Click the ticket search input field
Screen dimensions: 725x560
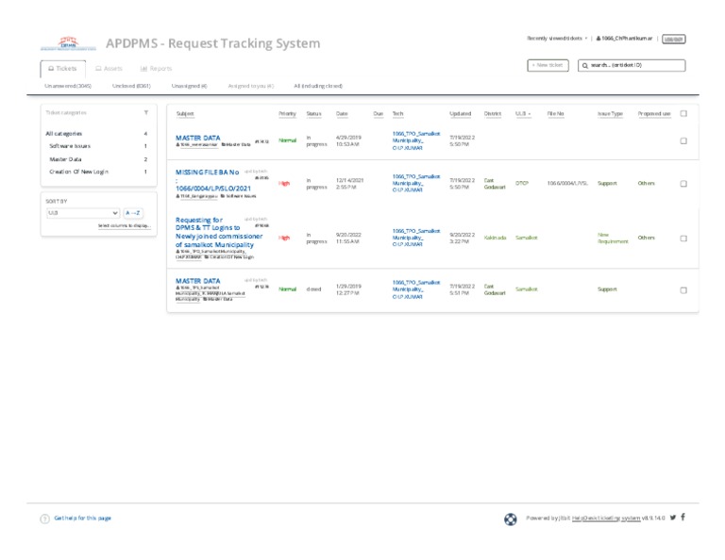tap(635, 66)
